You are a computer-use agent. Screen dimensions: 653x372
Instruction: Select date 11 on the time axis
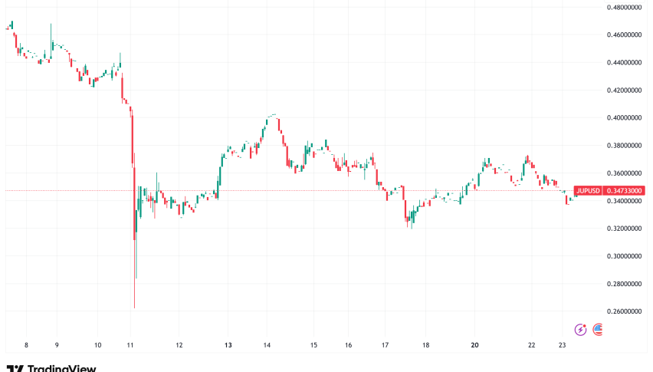(x=131, y=346)
